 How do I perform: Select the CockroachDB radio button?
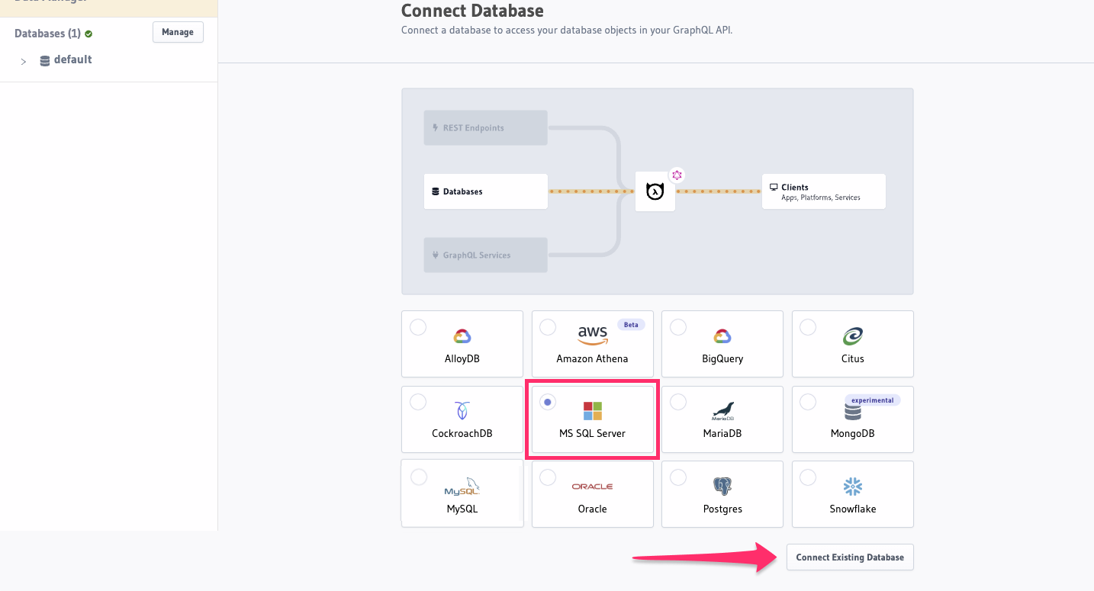coord(418,402)
